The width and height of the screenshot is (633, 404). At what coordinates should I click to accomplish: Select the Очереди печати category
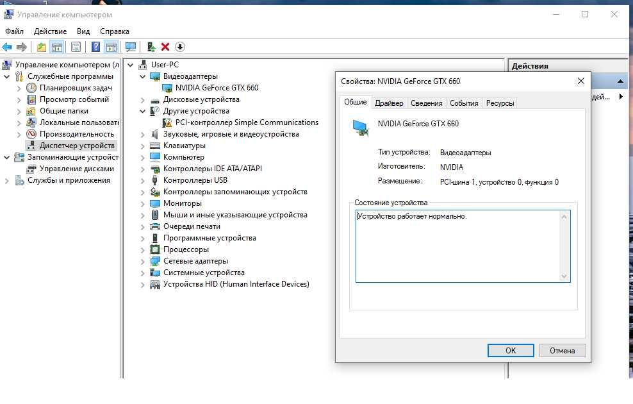coord(192,226)
